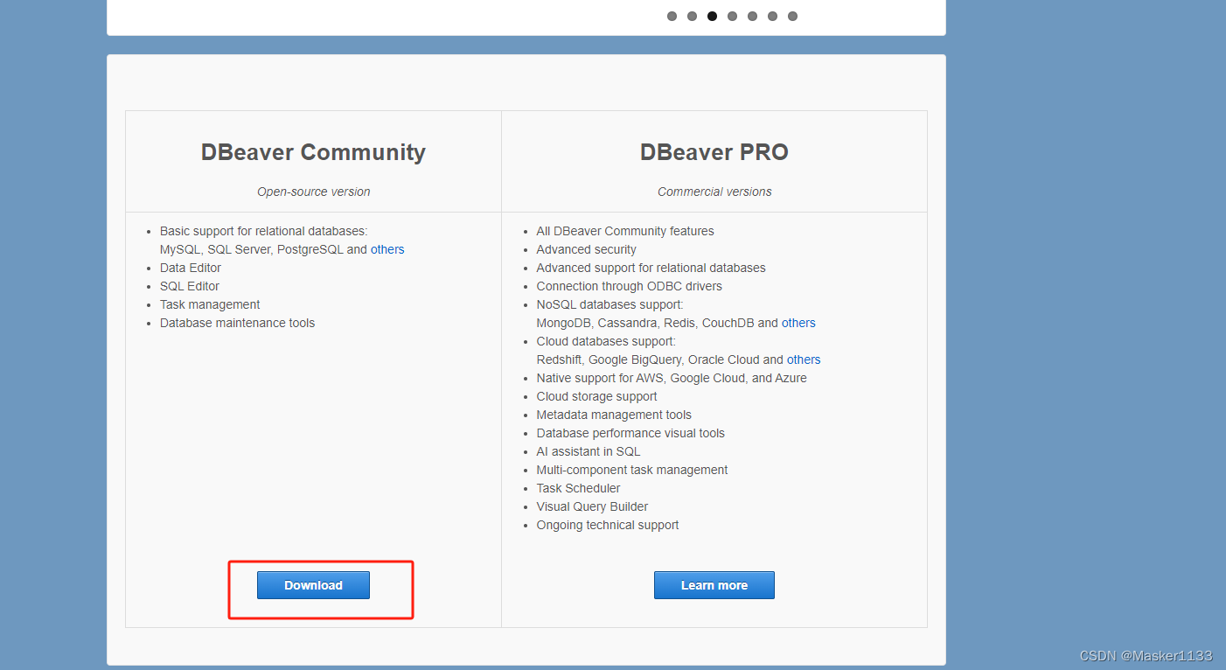This screenshot has width=1226, height=670.
Task: Click 'Advanced support for relational databases' item
Action: pos(651,268)
